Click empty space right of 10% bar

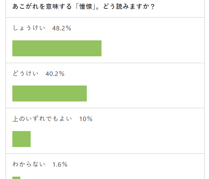tap(117, 139)
